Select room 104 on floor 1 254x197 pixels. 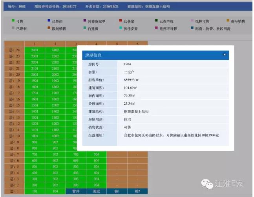[x=55, y=191]
